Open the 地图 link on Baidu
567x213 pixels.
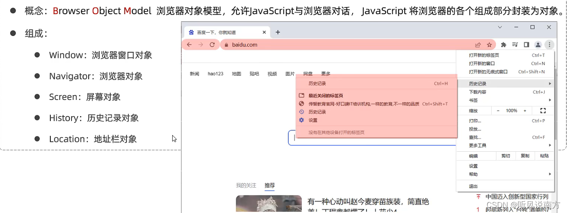pos(236,74)
